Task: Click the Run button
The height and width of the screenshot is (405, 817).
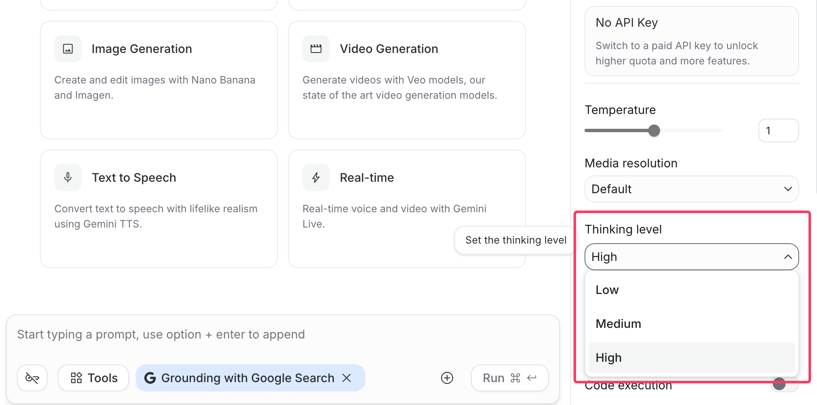Action: coord(509,378)
